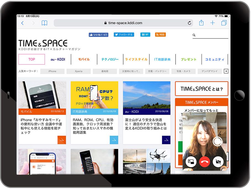Click the au・KDDI category label on the article card
Viewport: 251px width, 189px height.
point(132,112)
